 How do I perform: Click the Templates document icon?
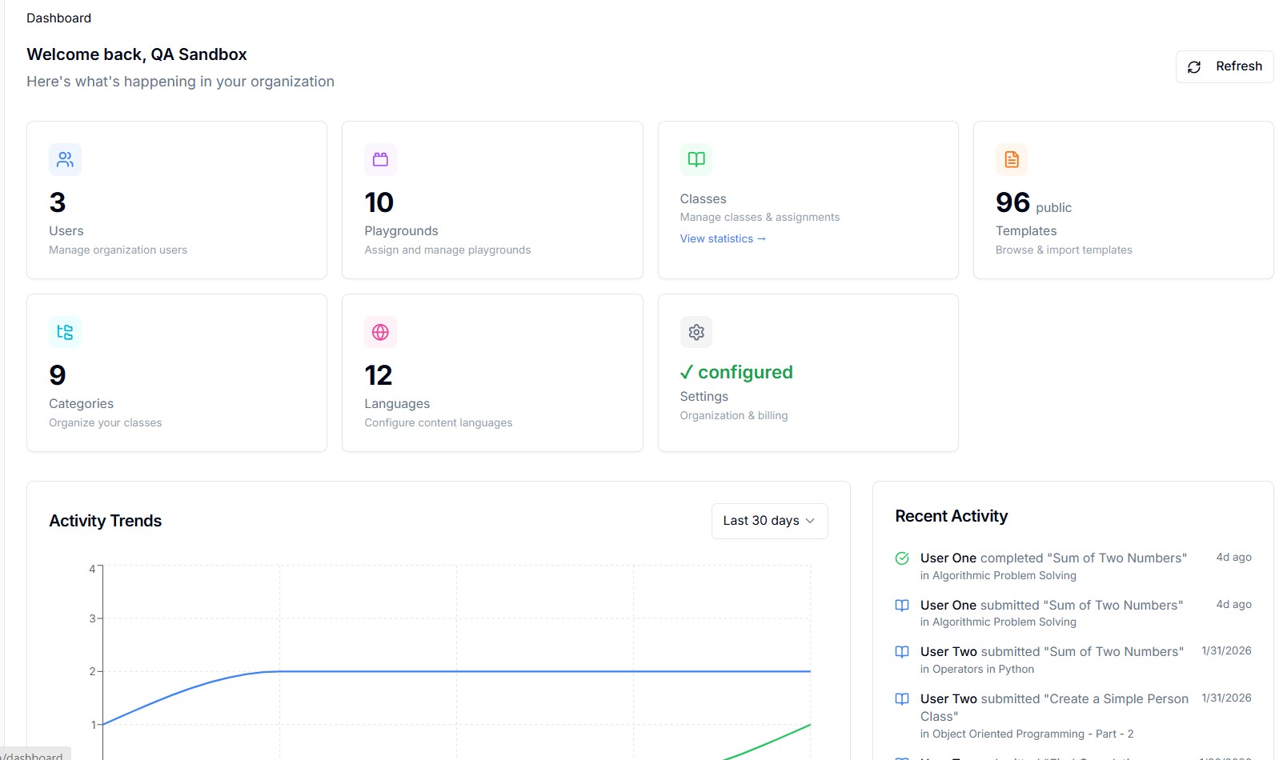pos(1012,159)
